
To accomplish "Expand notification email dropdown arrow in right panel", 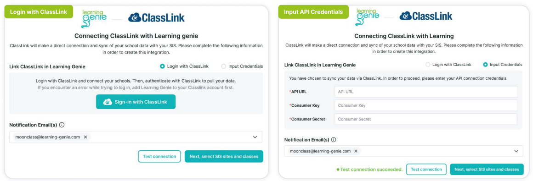I will point(516,151).
